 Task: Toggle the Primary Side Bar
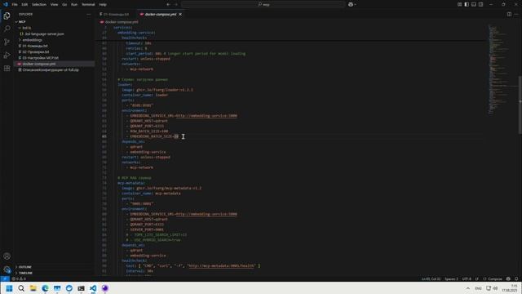click(467, 4)
